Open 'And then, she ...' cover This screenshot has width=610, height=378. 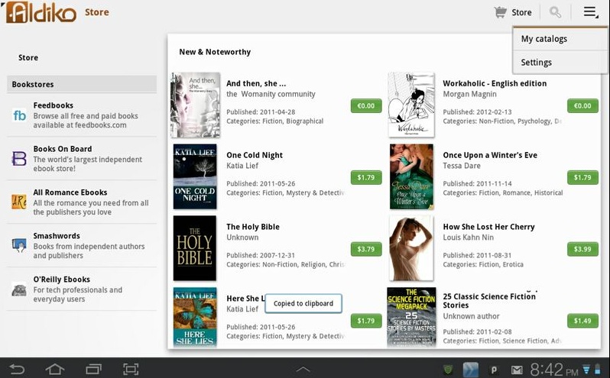click(195, 105)
